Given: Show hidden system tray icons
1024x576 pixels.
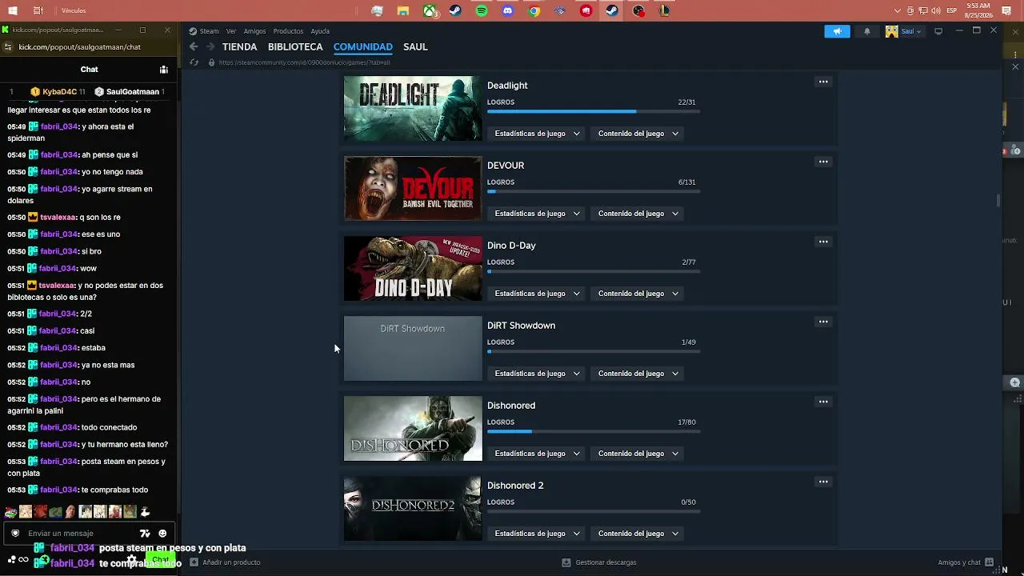Looking at the screenshot, I should coord(897,11).
